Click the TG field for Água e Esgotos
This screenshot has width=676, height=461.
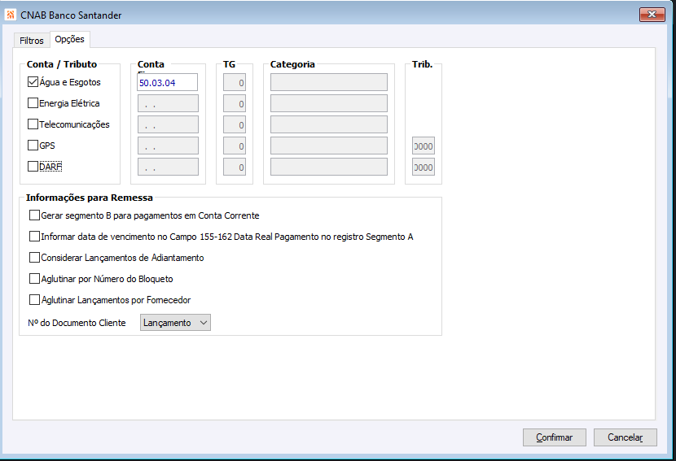coord(235,82)
